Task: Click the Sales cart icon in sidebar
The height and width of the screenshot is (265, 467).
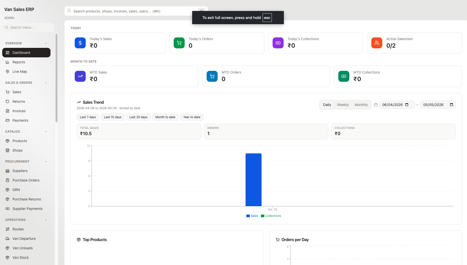Action: click(x=7, y=92)
